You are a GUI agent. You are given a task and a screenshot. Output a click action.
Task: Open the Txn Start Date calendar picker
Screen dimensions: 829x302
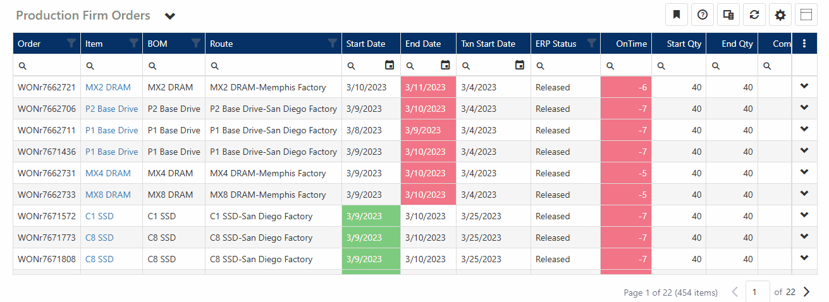[520, 65]
